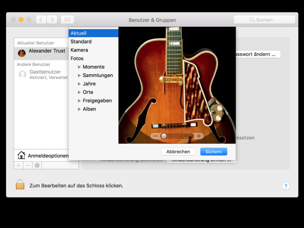Click the yellow minimize window button
The height and width of the screenshot is (228, 304).
(x=21, y=20)
